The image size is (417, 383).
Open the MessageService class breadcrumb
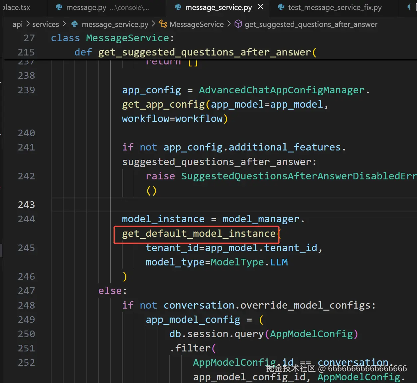click(197, 24)
